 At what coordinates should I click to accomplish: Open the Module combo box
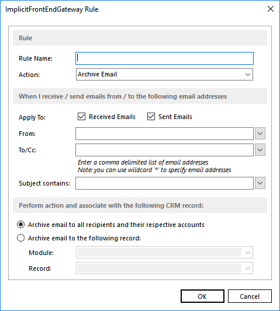click(164, 253)
